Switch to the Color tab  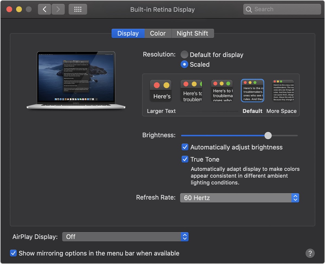click(x=158, y=33)
